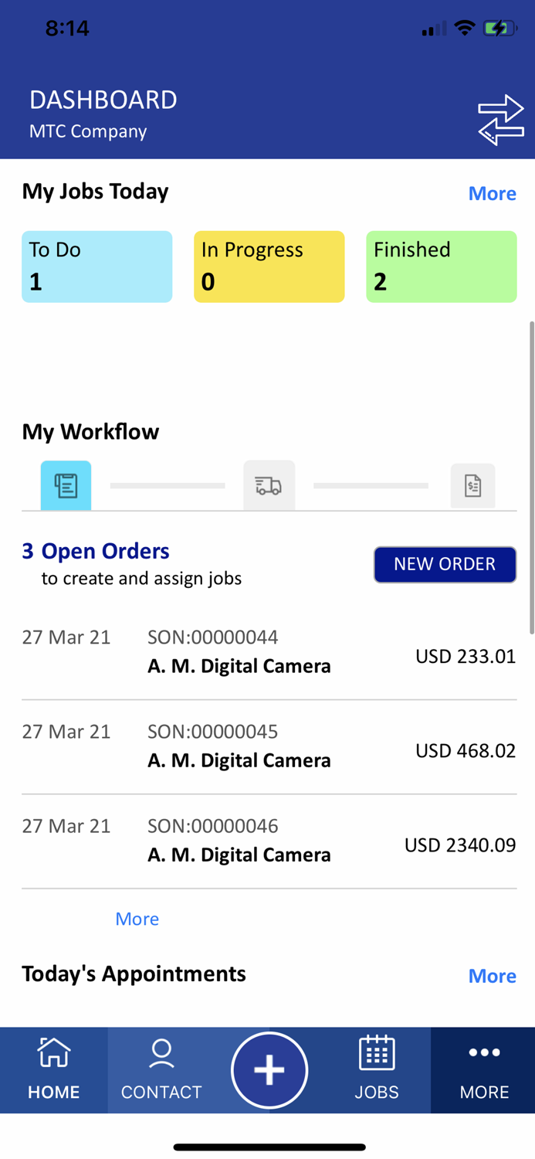The image size is (535, 1159).
Task: Click the vertical scrollbar on the right edge
Action: click(x=531, y=478)
